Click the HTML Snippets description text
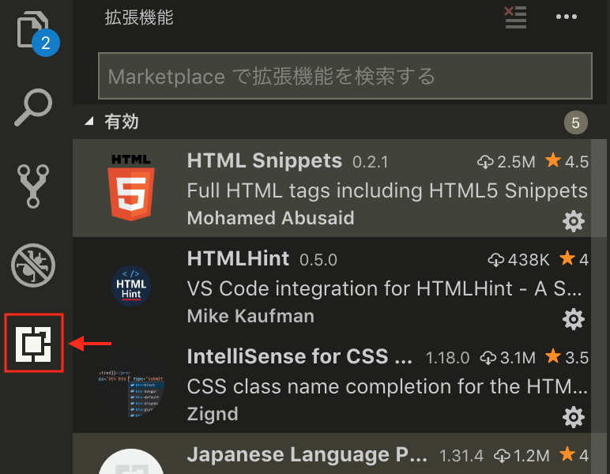 [387, 191]
